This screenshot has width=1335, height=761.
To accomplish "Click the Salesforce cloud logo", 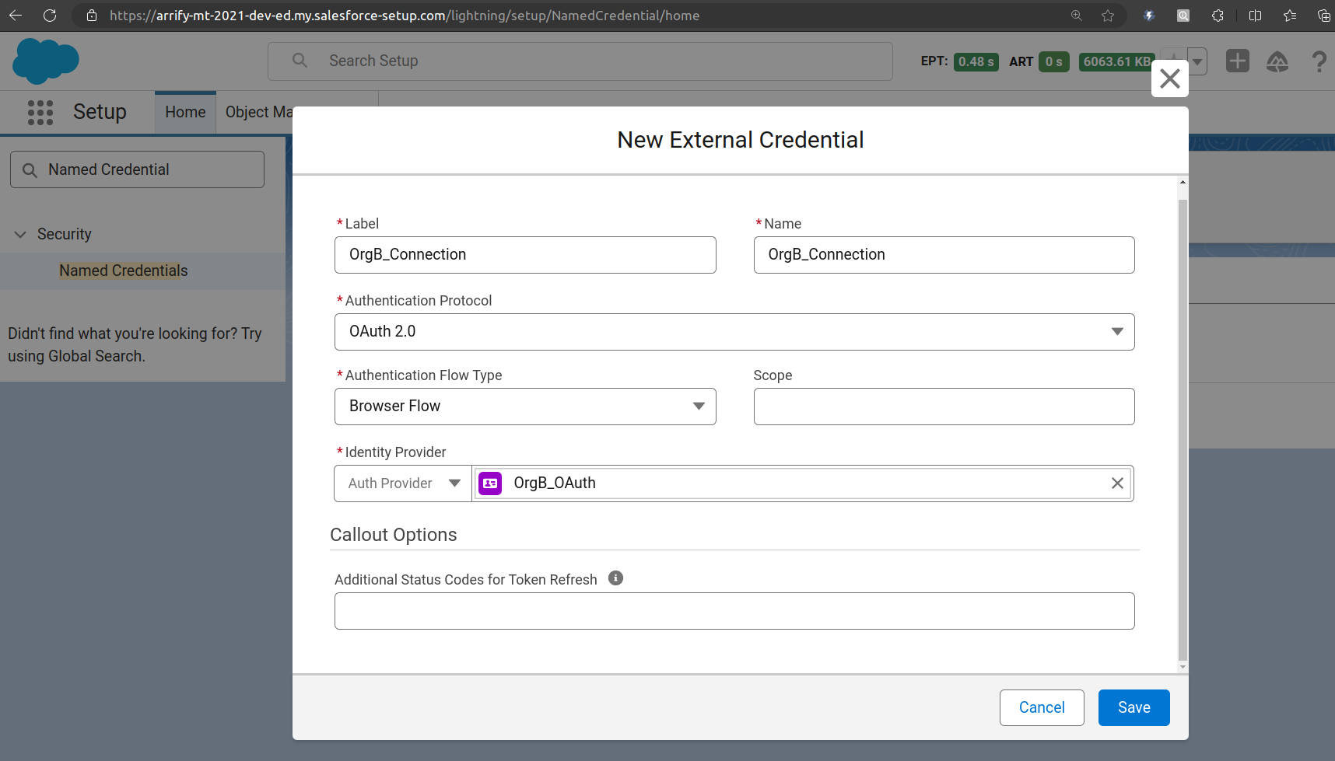I will (x=46, y=61).
